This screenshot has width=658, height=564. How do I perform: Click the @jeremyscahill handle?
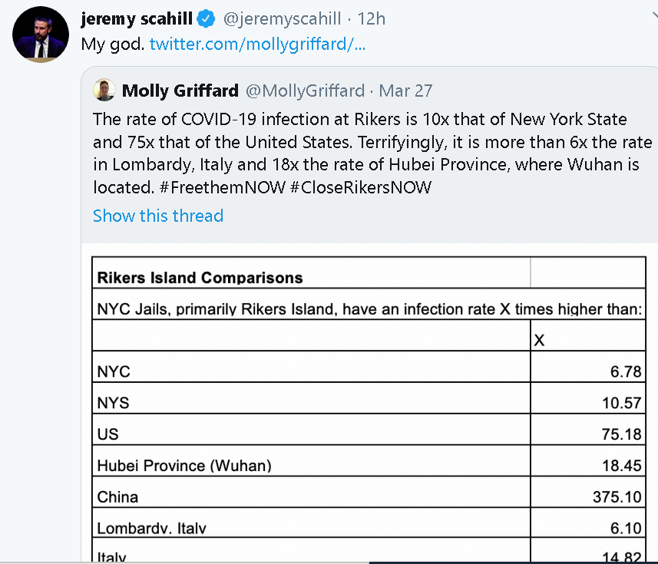282,19
